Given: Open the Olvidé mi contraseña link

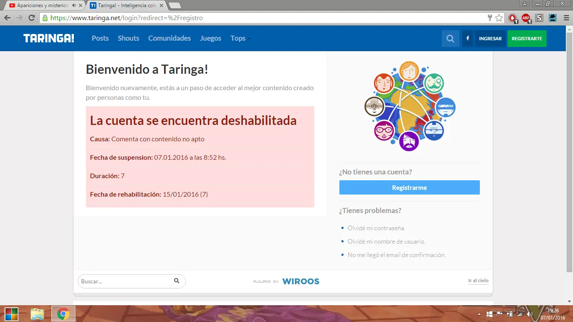Looking at the screenshot, I should pyautogui.click(x=376, y=228).
